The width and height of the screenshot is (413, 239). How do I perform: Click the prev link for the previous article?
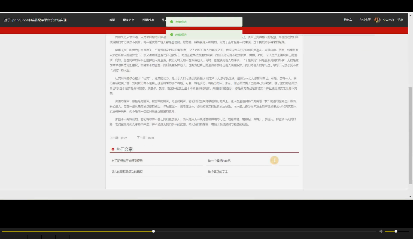124,138
